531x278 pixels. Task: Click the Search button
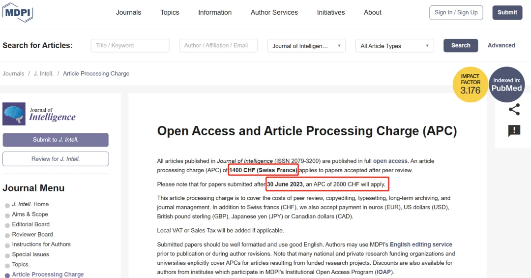click(x=461, y=45)
